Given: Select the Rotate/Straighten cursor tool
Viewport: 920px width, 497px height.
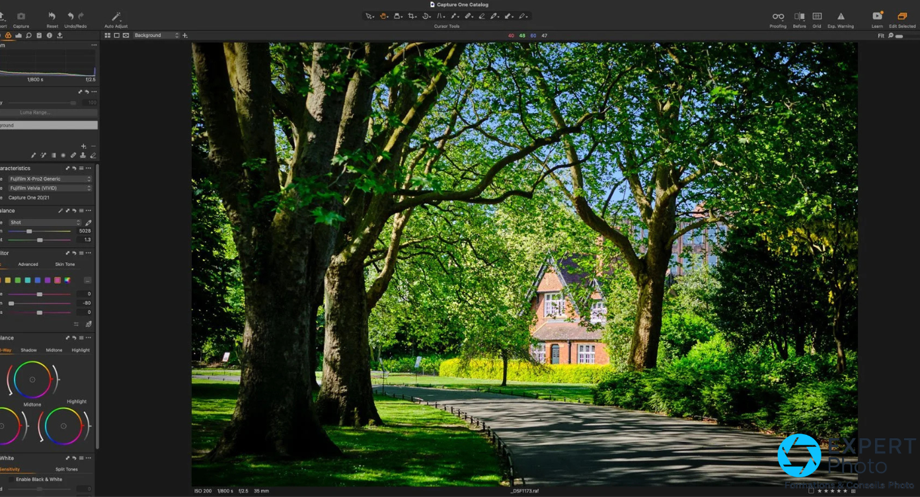Looking at the screenshot, I should [426, 16].
